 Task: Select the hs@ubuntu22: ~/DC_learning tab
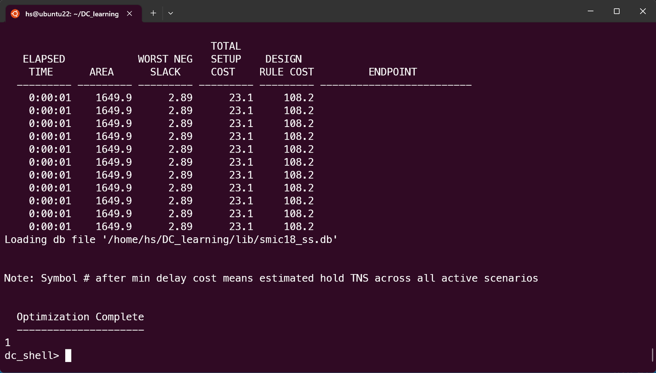73,14
